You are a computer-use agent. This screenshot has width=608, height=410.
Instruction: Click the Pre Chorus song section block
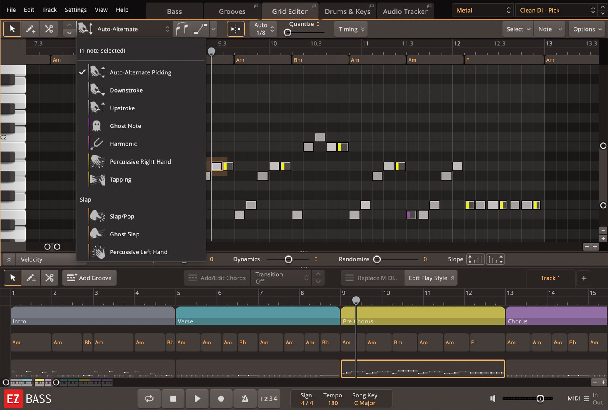coord(422,316)
